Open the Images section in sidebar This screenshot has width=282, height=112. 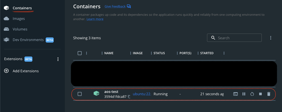(19, 19)
